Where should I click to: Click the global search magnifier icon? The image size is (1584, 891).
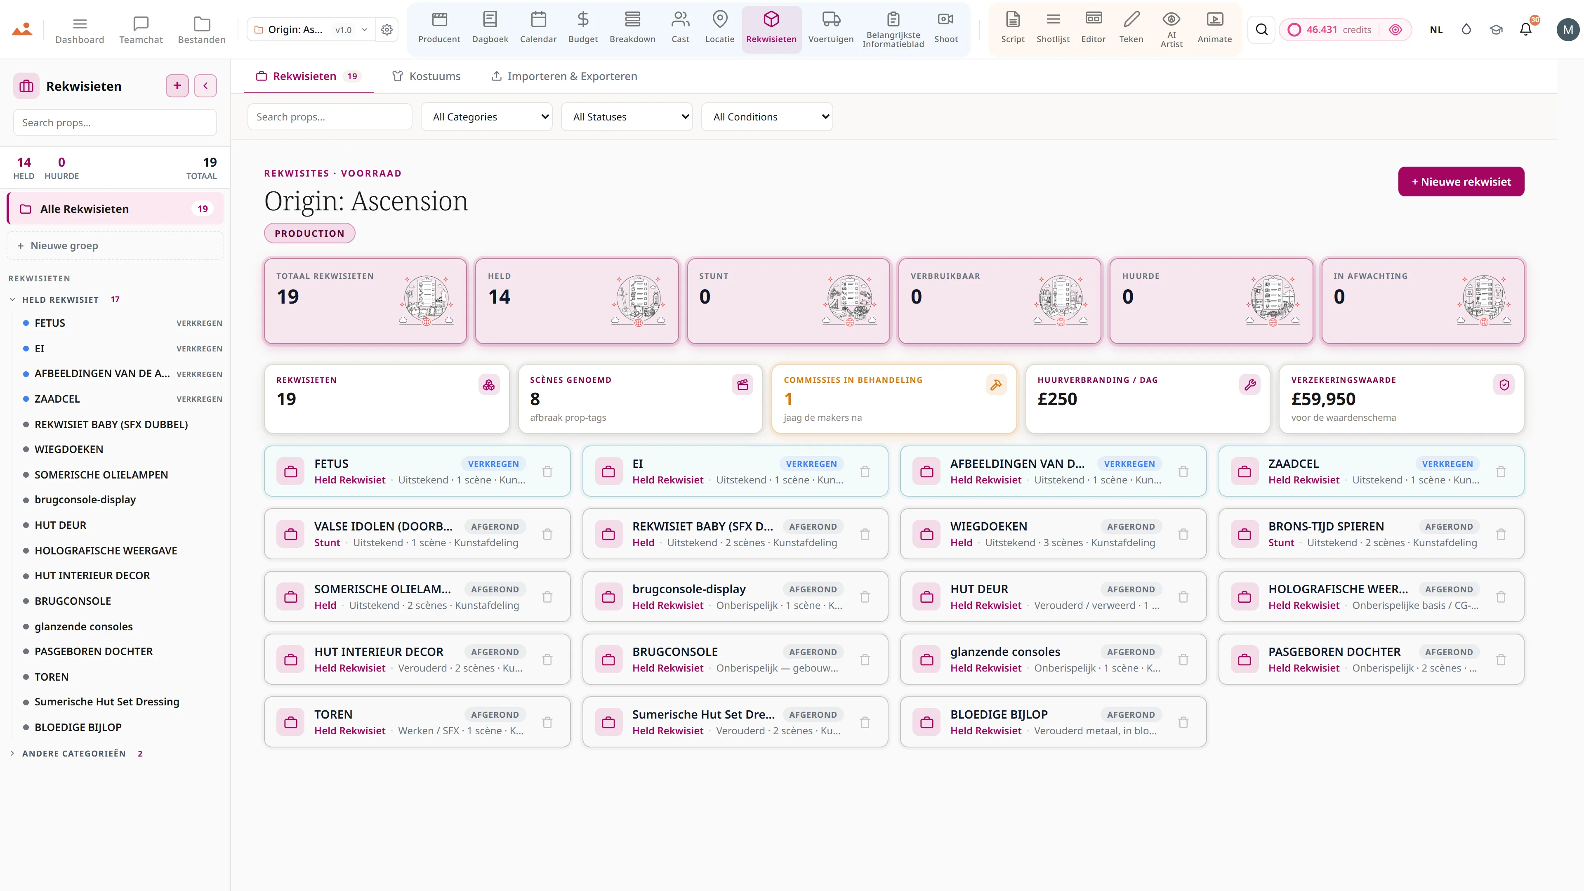point(1261,30)
